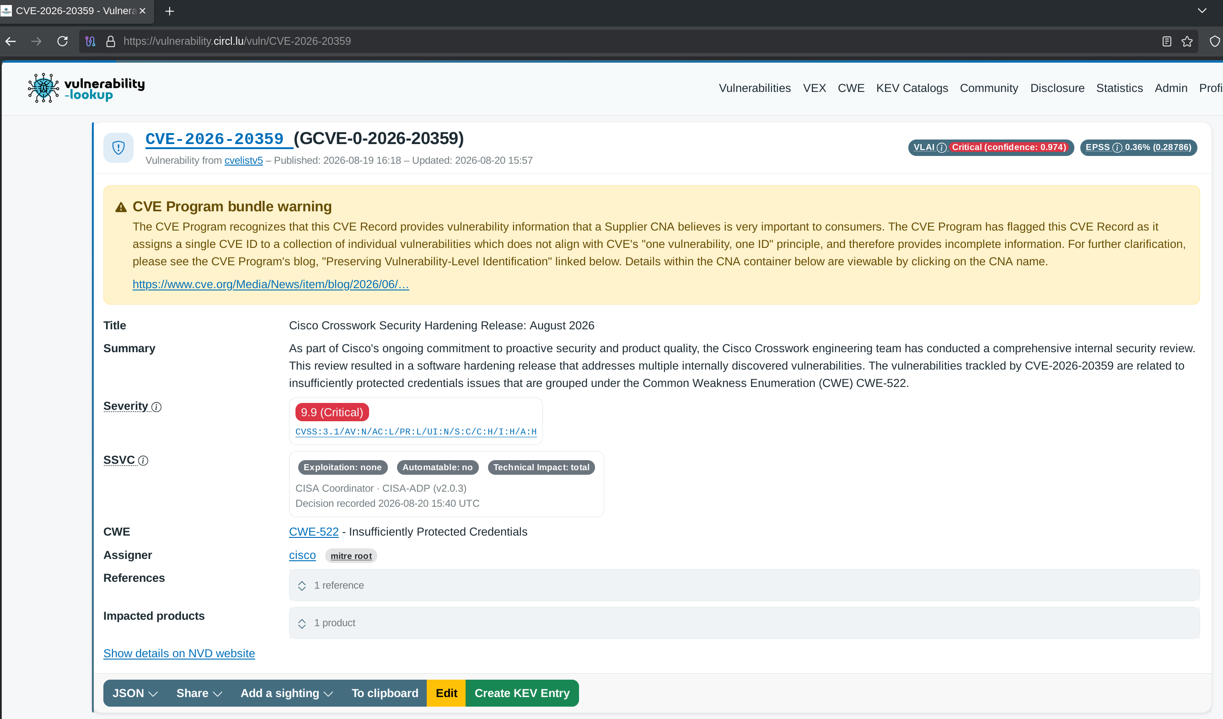
Task: Open the VEX menu item
Action: [815, 88]
